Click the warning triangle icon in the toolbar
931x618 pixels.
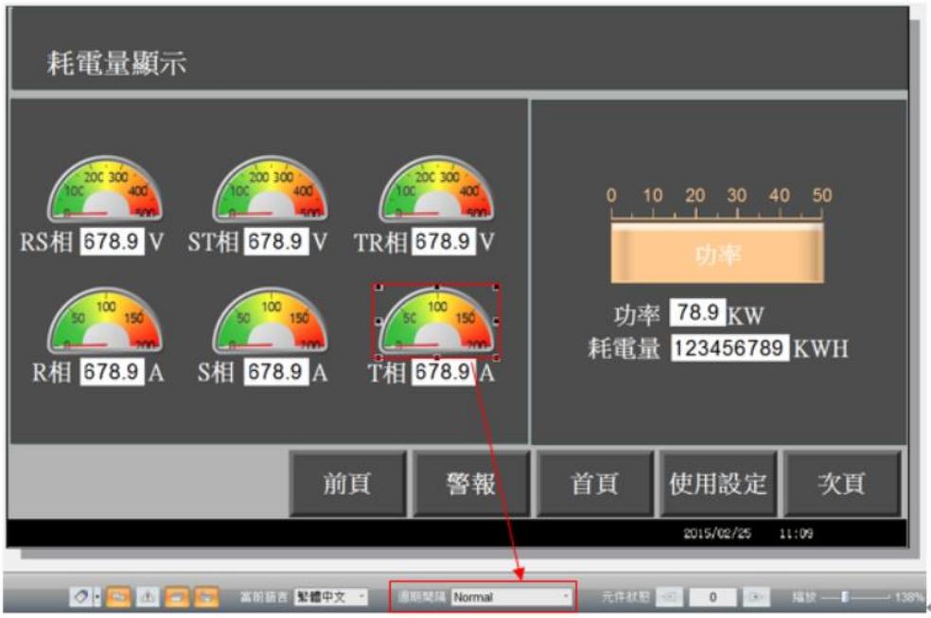(x=148, y=596)
